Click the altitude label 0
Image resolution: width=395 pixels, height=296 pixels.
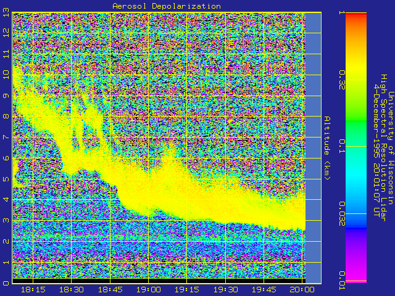(x=6, y=283)
